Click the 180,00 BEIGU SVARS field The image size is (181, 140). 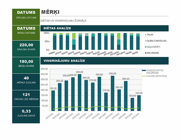26,63
